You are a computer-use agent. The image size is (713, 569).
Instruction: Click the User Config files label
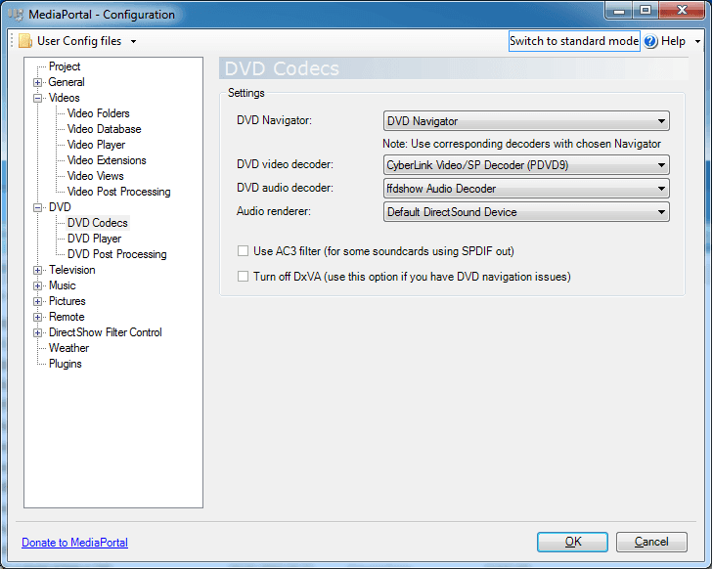coord(79,41)
